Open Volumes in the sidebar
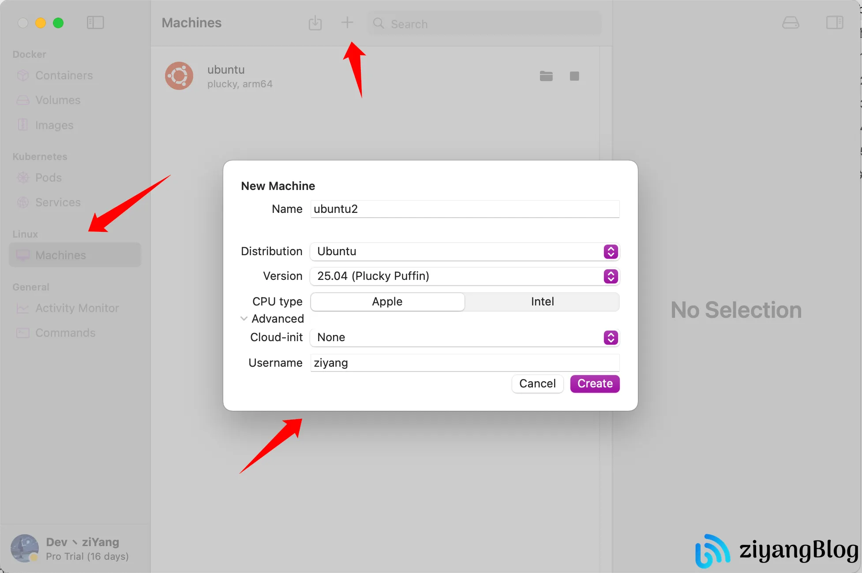The height and width of the screenshot is (573, 862). coord(75,100)
